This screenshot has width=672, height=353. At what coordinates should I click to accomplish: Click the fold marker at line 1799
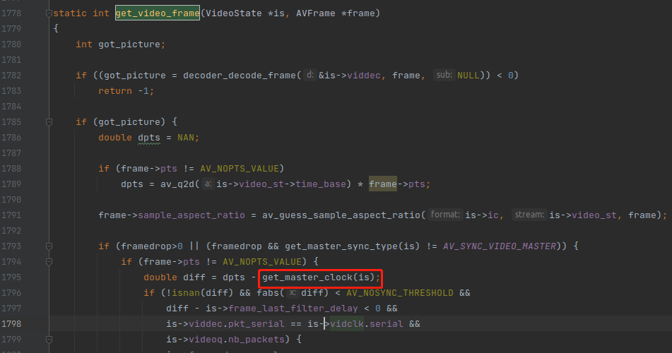click(x=49, y=339)
